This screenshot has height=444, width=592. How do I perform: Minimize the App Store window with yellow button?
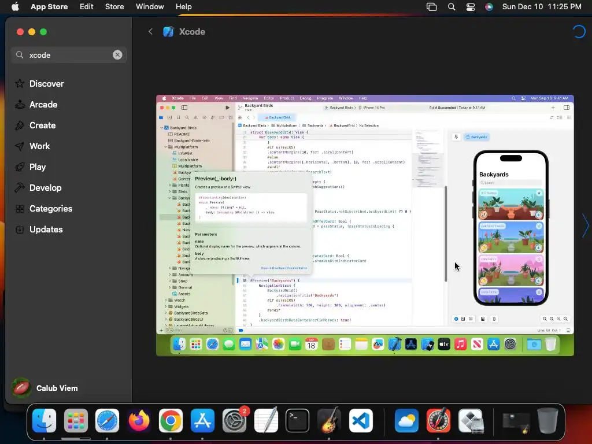32,32
